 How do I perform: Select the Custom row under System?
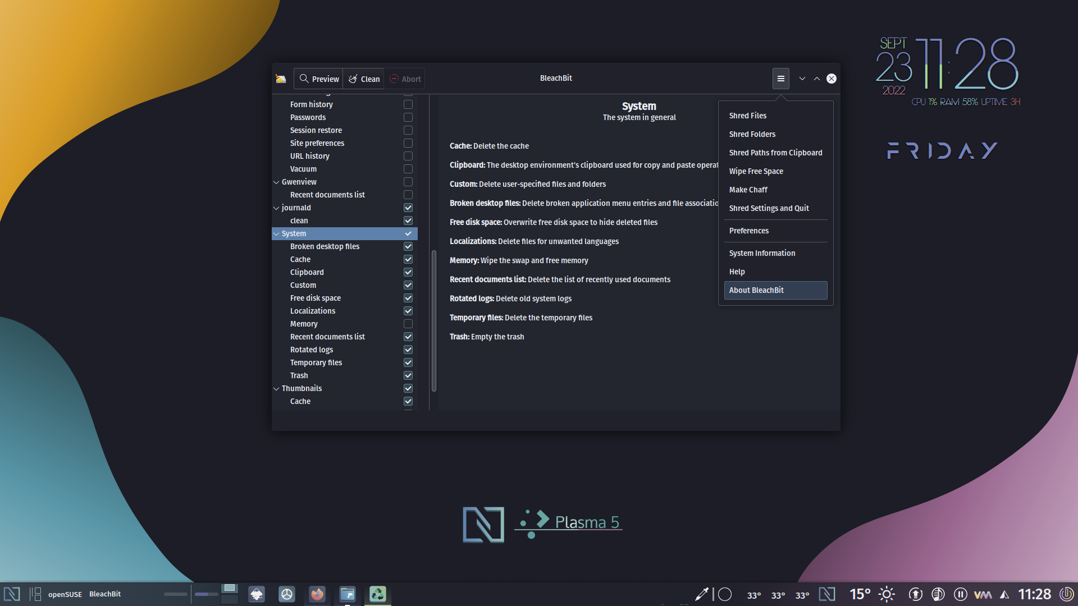click(345, 285)
